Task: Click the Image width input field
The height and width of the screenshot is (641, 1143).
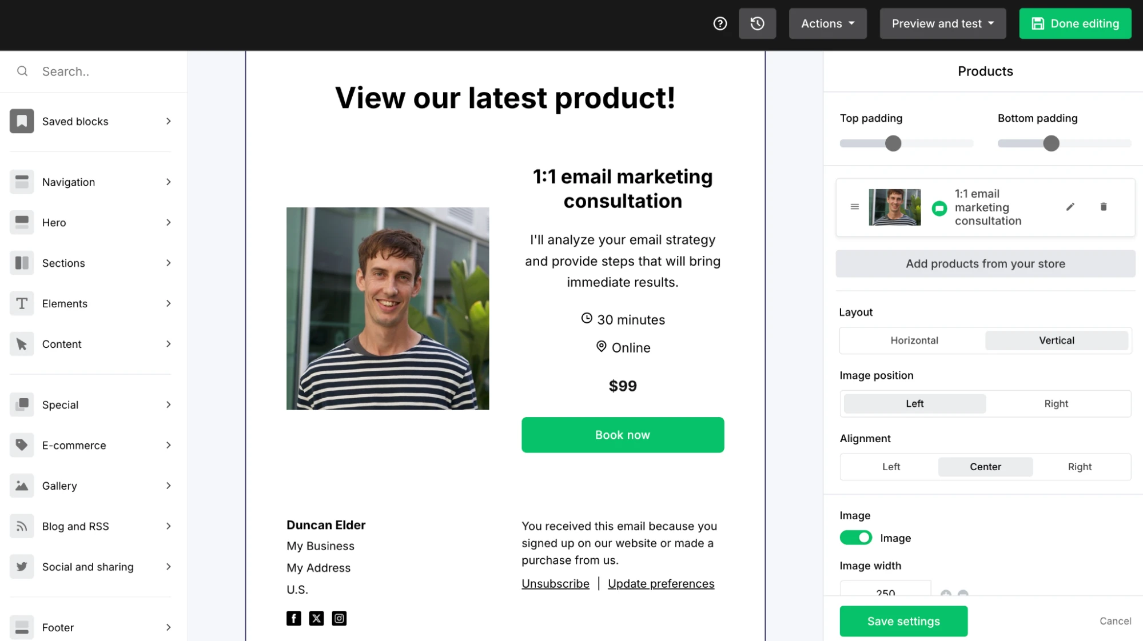Action: (884, 592)
